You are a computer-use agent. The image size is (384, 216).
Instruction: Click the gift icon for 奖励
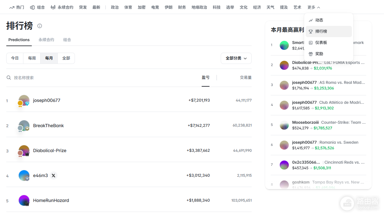point(311,54)
